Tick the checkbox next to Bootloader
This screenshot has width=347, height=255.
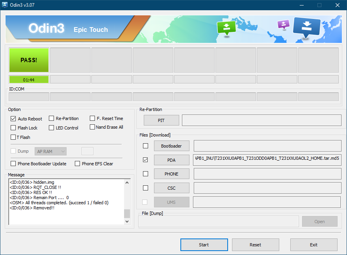145,146
